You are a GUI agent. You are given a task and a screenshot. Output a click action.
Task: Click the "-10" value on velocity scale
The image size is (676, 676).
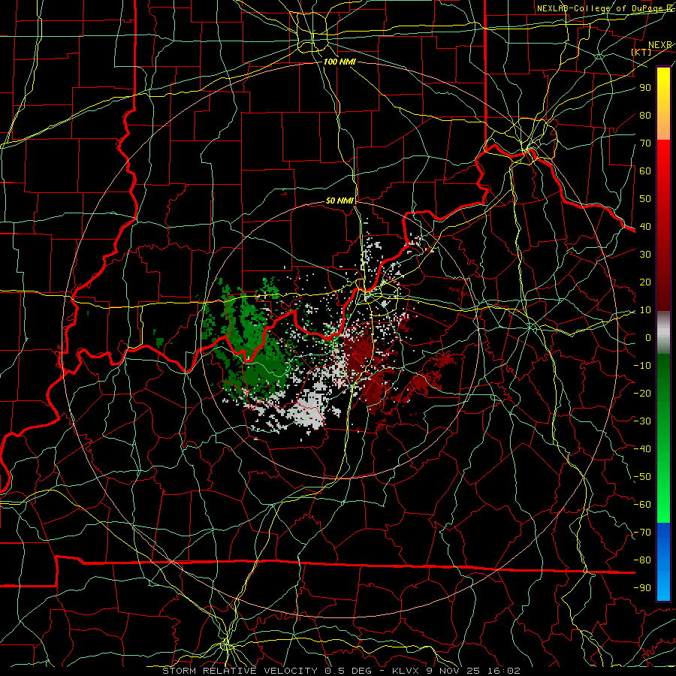coord(642,366)
